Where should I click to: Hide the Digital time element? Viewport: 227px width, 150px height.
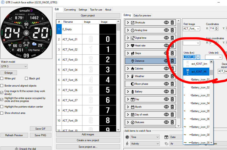click(166, 38)
